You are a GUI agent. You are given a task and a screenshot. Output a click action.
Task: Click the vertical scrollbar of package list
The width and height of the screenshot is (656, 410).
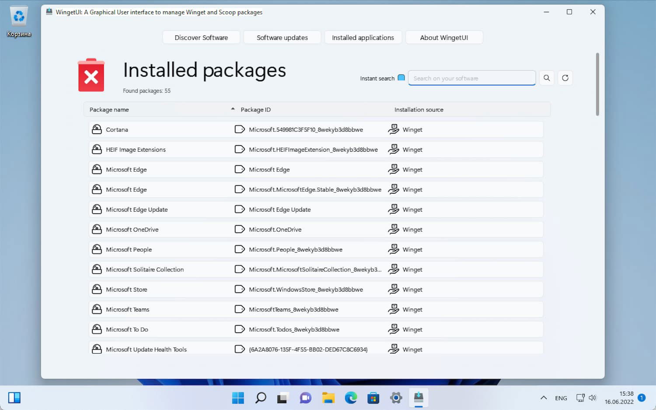tap(597, 84)
